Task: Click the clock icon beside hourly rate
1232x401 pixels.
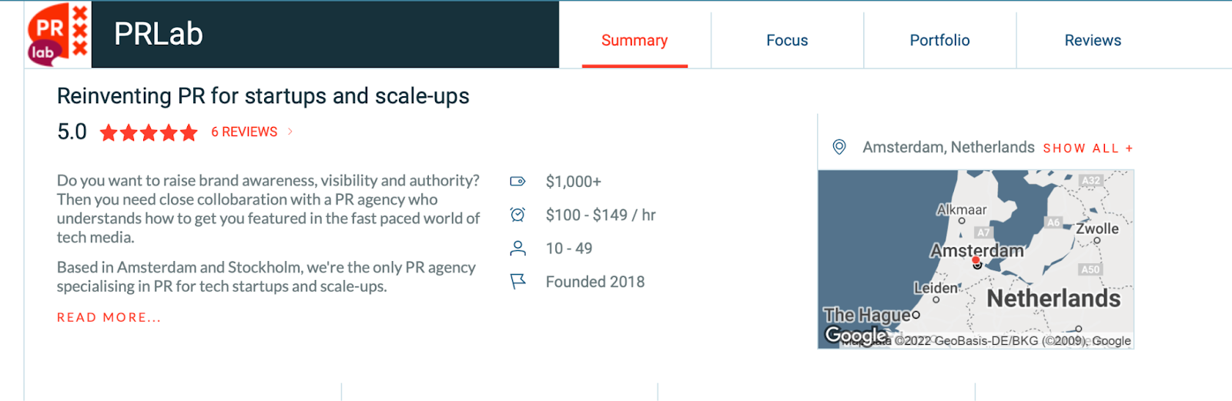Action: (x=517, y=215)
